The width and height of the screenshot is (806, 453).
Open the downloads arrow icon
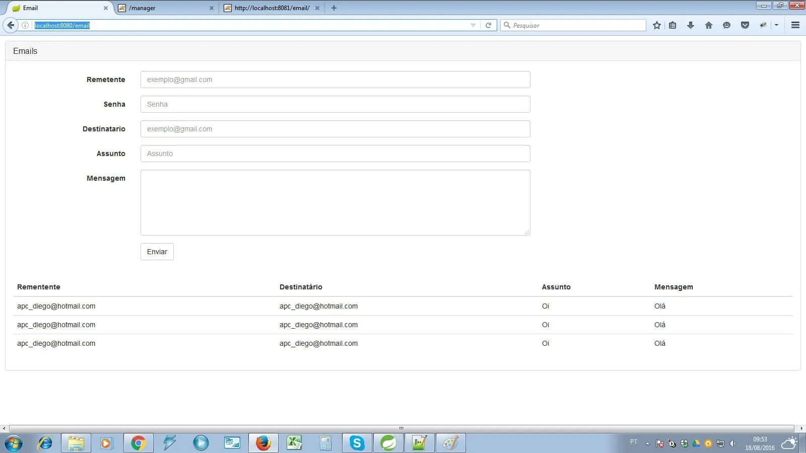coord(691,25)
